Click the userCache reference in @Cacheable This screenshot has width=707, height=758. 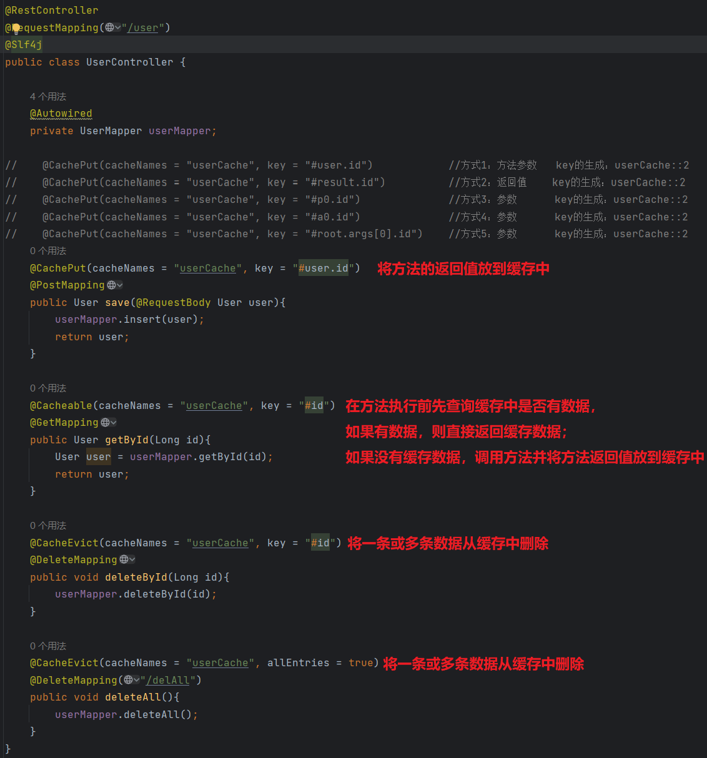tap(214, 406)
